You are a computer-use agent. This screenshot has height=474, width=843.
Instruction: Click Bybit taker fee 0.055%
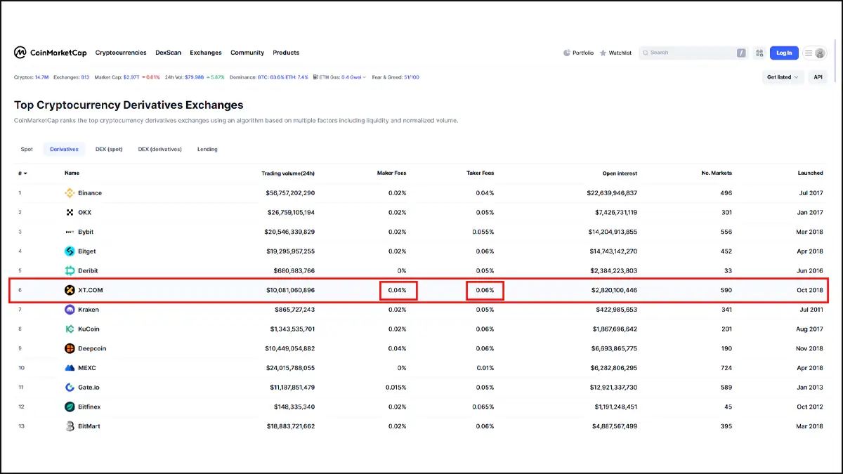pyautogui.click(x=483, y=232)
